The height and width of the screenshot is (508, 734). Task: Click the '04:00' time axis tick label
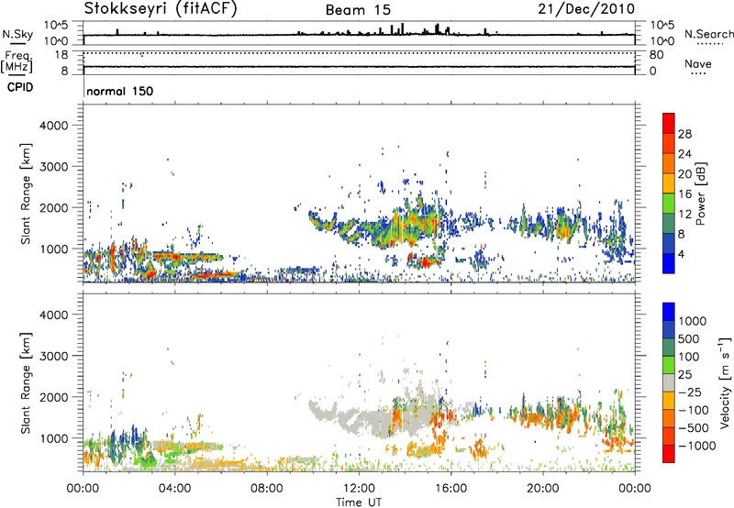coord(174,489)
